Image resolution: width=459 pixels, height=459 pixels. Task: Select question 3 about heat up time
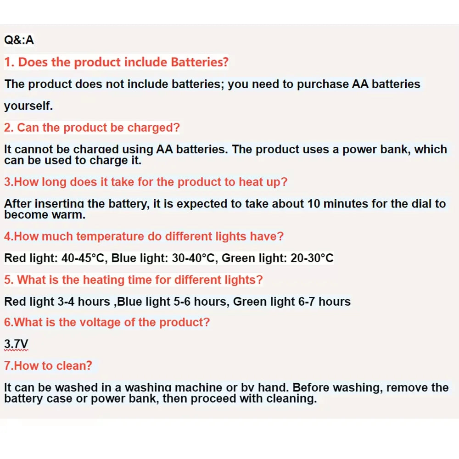point(146,182)
